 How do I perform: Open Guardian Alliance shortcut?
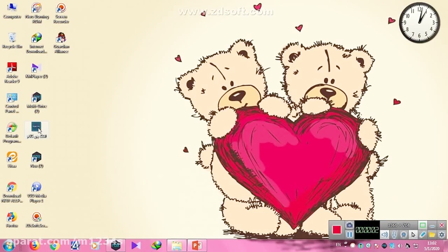pos(61,43)
